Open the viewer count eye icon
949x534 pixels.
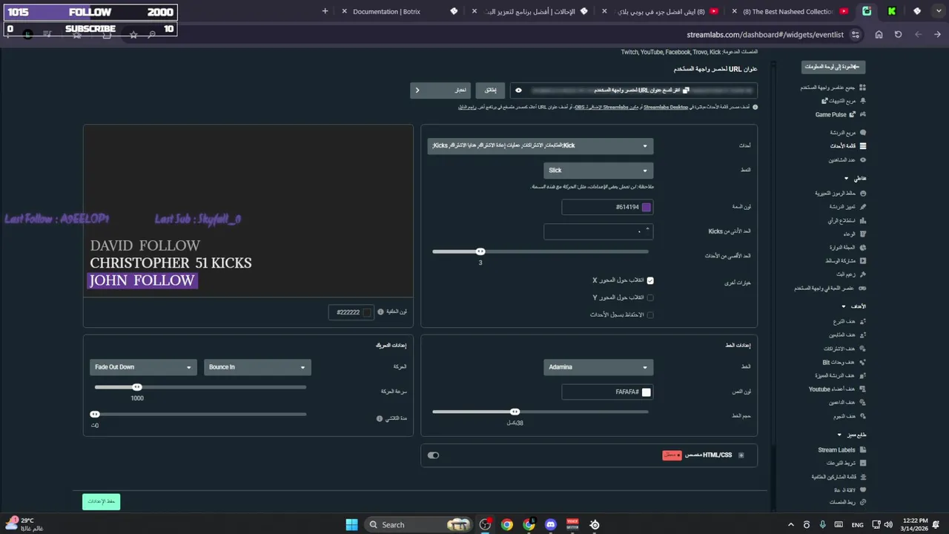pos(862,160)
